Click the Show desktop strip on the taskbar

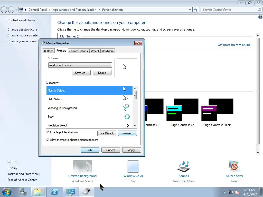261,192
